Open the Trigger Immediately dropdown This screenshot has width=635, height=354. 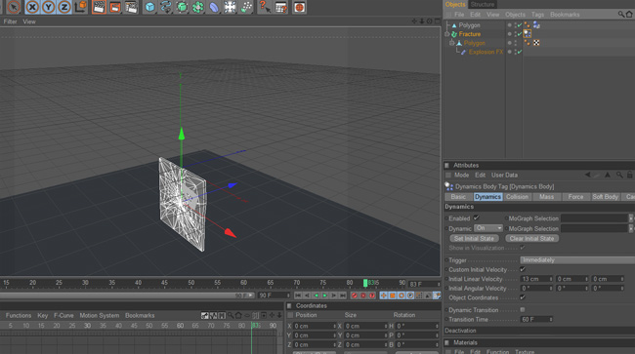point(577,259)
